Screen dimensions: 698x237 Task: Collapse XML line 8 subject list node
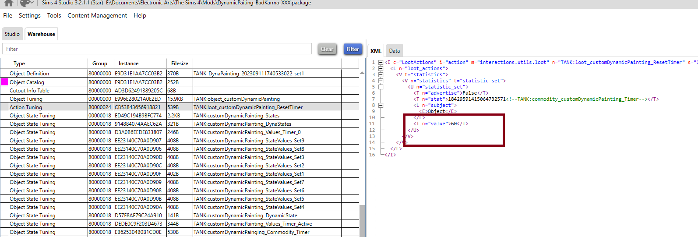coord(381,106)
